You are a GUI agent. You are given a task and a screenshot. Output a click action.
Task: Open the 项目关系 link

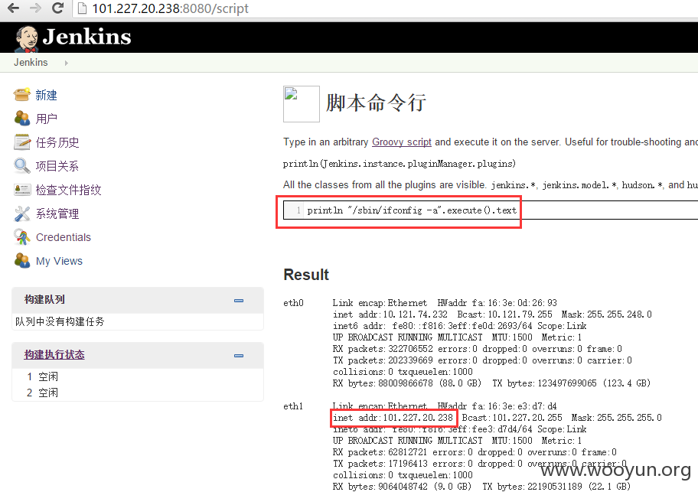57,166
